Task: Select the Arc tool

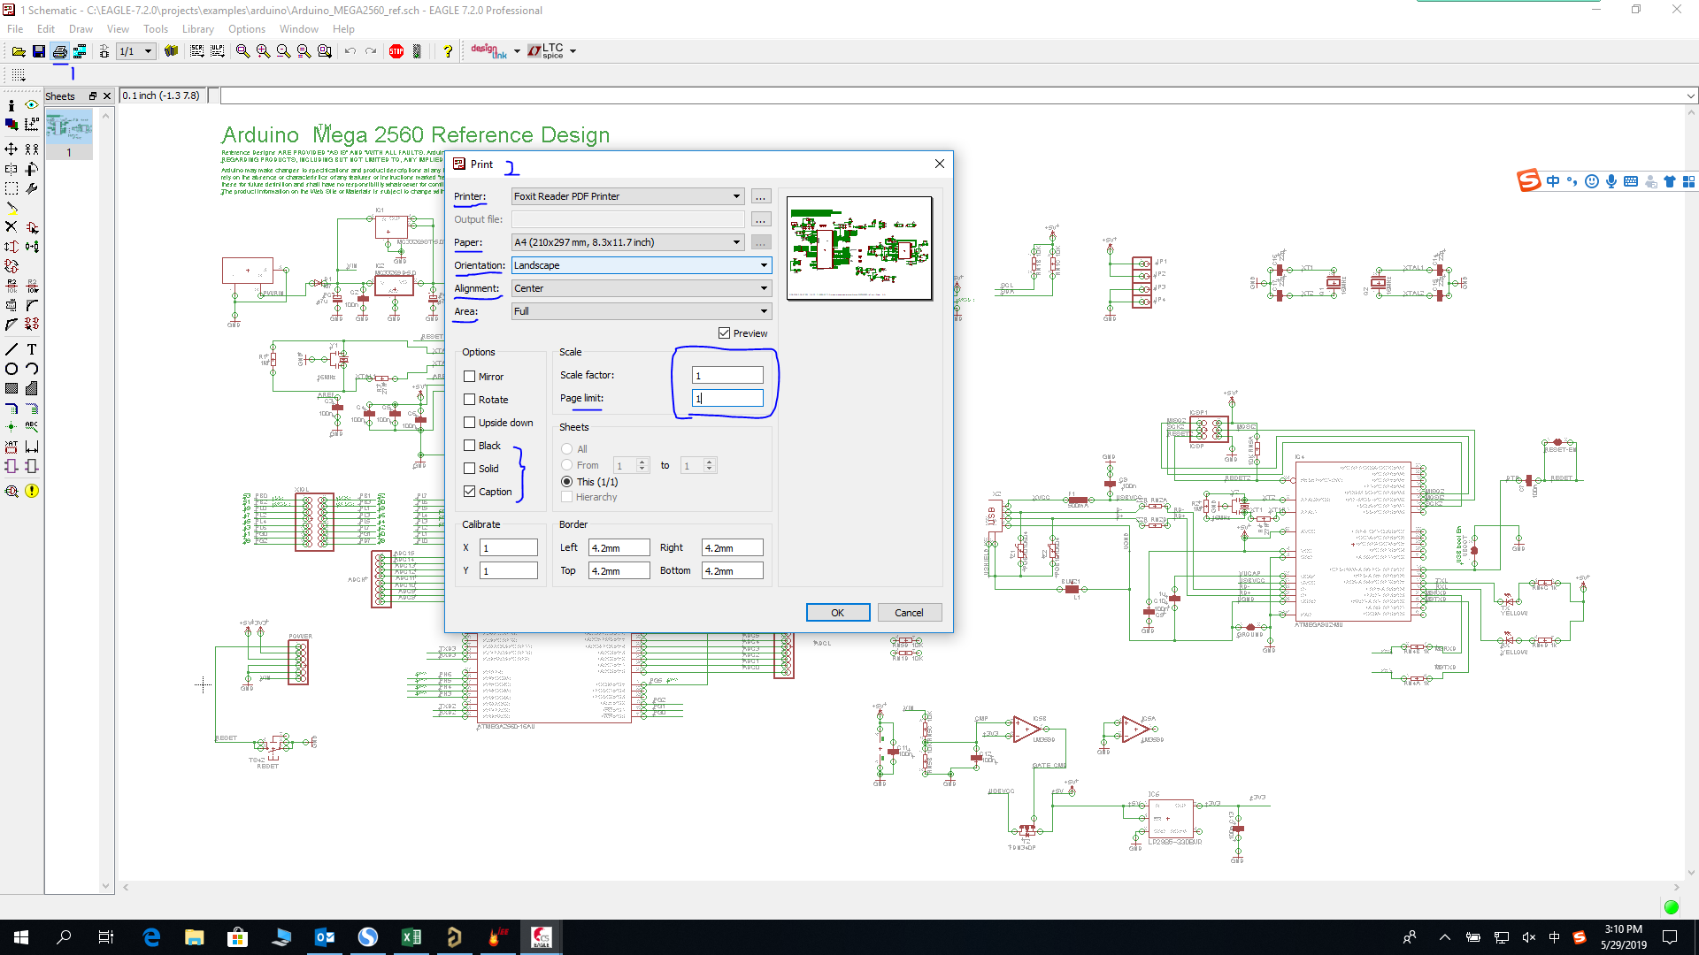Action: (32, 369)
